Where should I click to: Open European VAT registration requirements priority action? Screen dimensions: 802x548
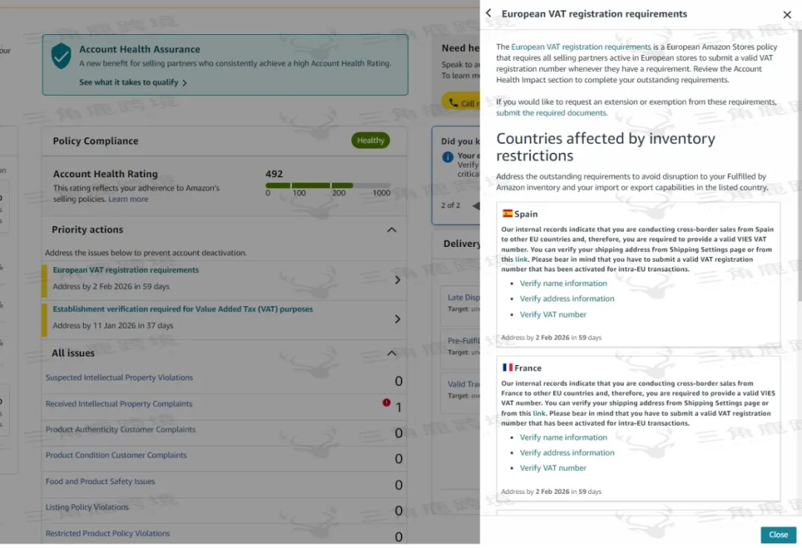(x=125, y=270)
